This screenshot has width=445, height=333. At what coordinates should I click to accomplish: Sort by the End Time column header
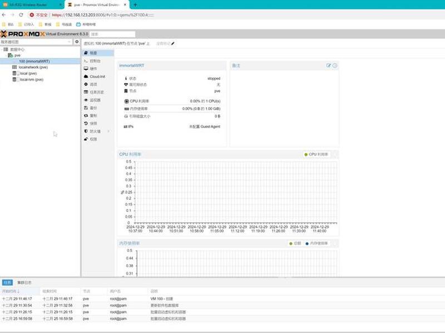(x=61, y=291)
